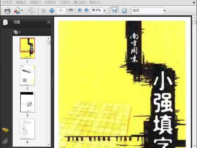Viewport: 197px width, 148px height.
Task: Open the View menu (视图)
Action: point(35,2)
